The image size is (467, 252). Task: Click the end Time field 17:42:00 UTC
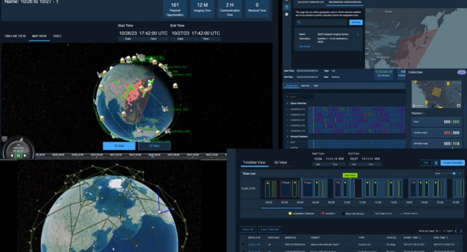point(206,33)
